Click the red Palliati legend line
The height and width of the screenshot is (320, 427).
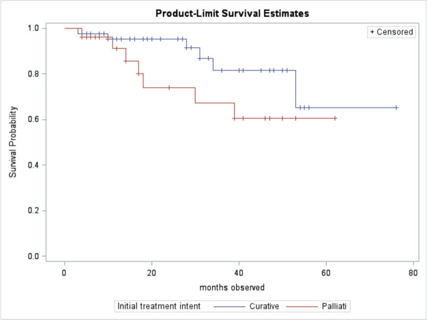pyautogui.click(x=302, y=307)
